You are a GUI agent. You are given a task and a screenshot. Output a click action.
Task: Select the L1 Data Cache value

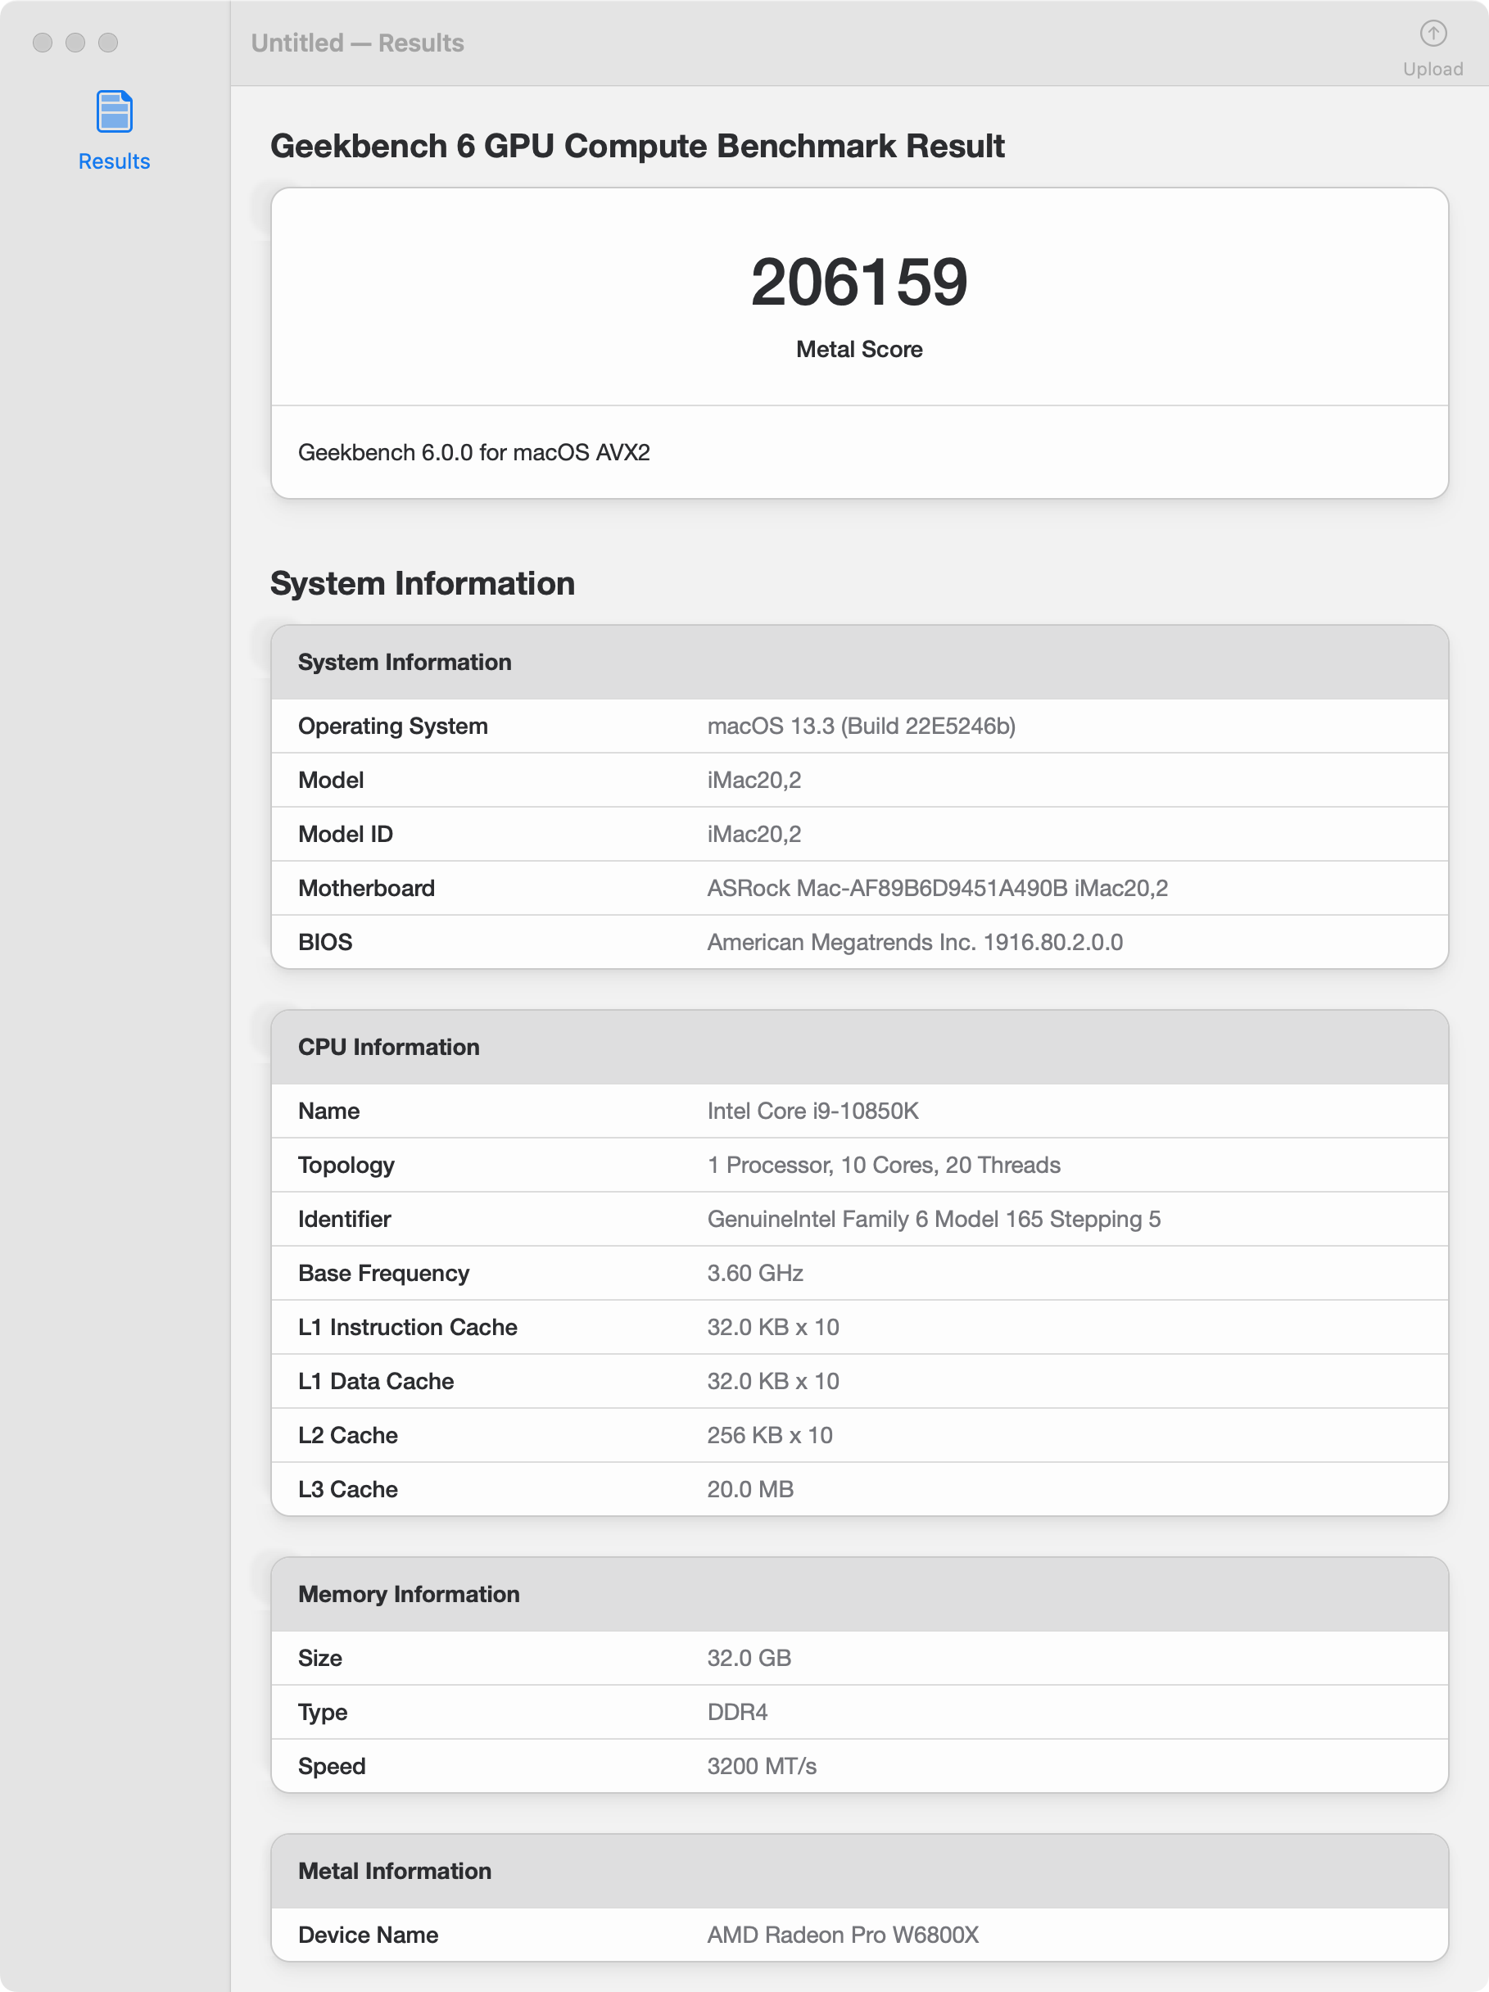772,1380
